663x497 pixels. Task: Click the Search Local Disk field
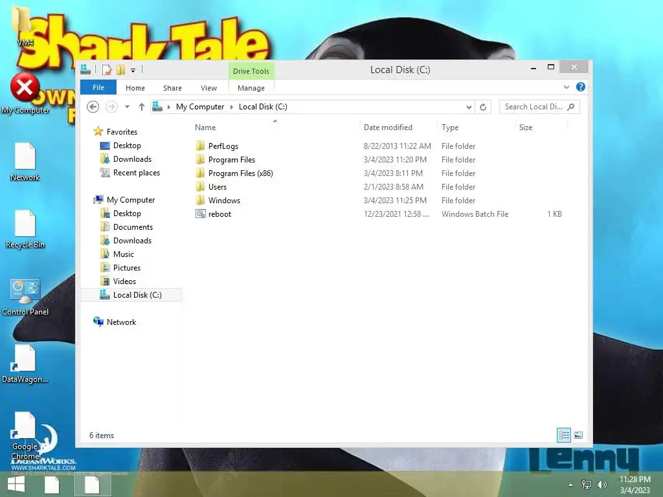pos(533,107)
